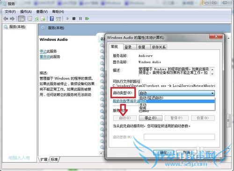Click the Windows Audio heading in left pane
The image size is (234, 171).
[x=53, y=39]
